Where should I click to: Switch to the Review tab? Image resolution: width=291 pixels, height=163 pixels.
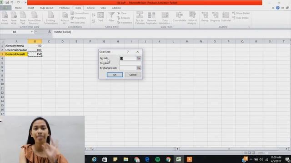(x=90, y=8)
